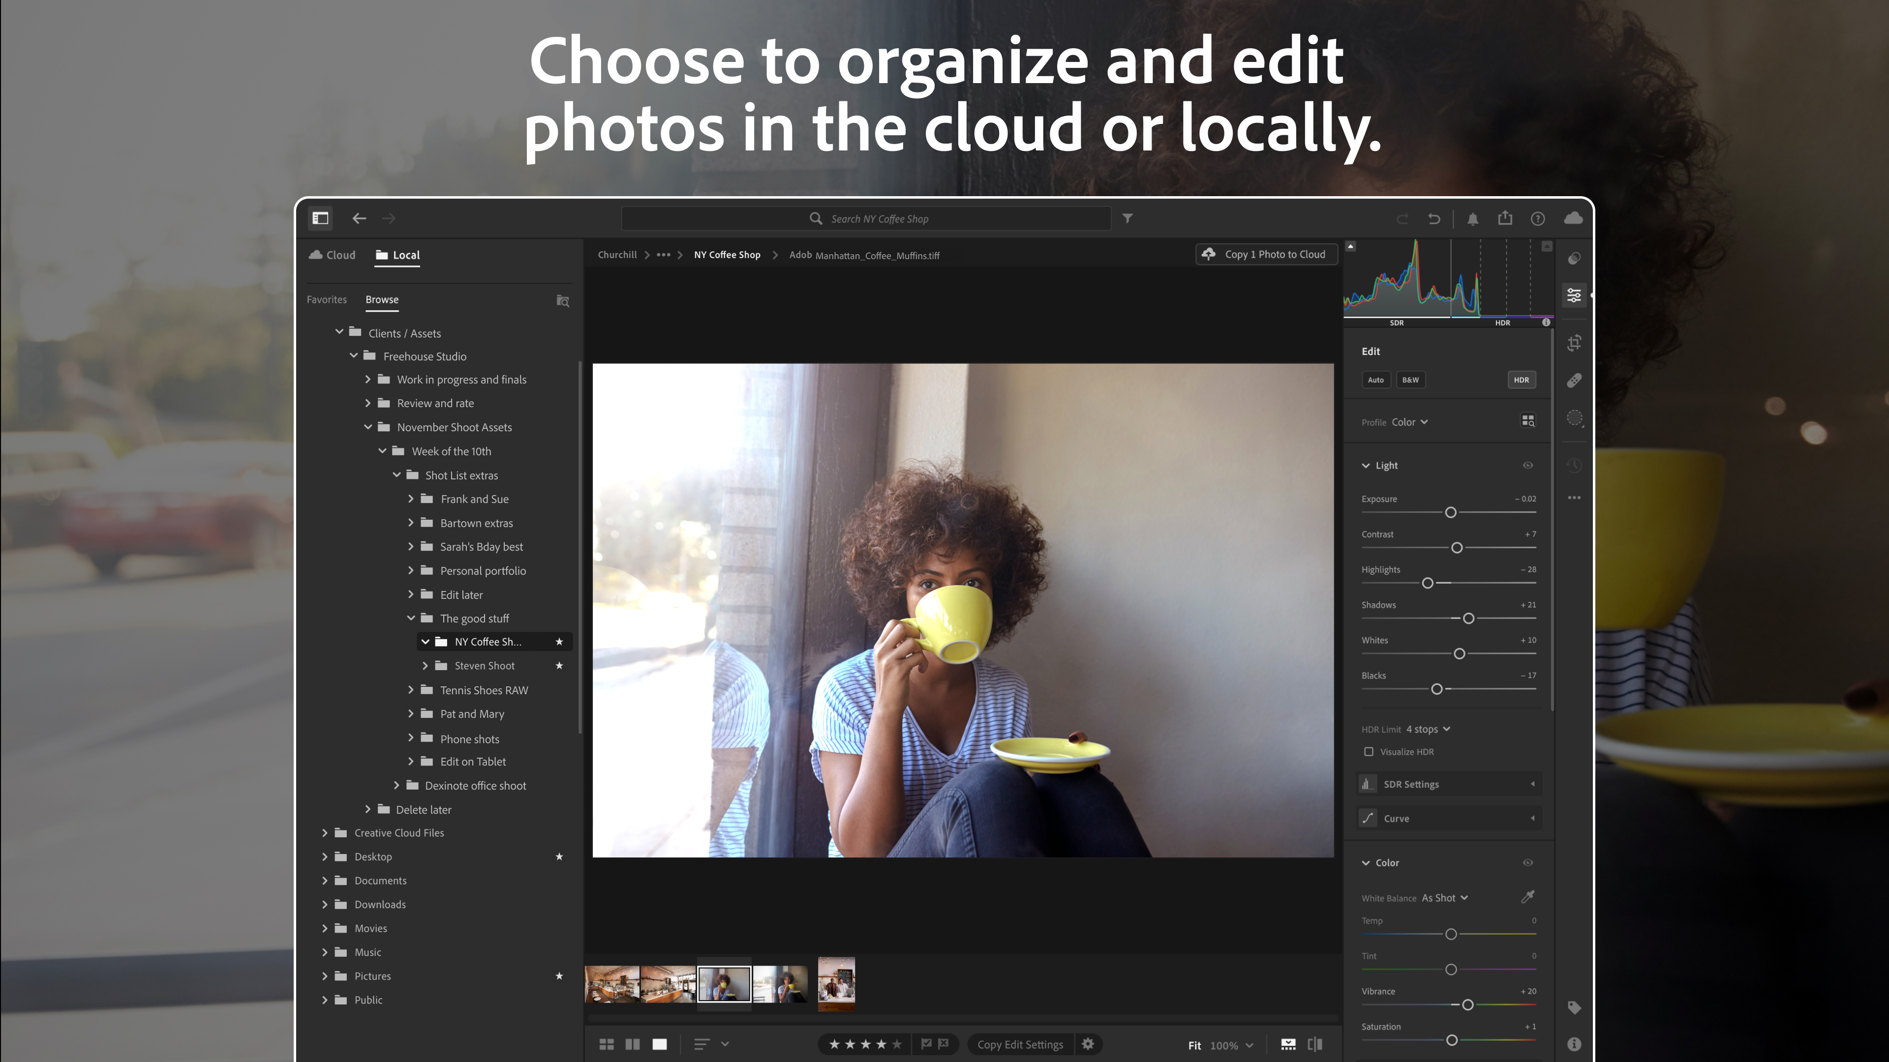Open the Keywords tag panel
Viewport: 1889px width, 1062px height.
click(x=1574, y=1008)
